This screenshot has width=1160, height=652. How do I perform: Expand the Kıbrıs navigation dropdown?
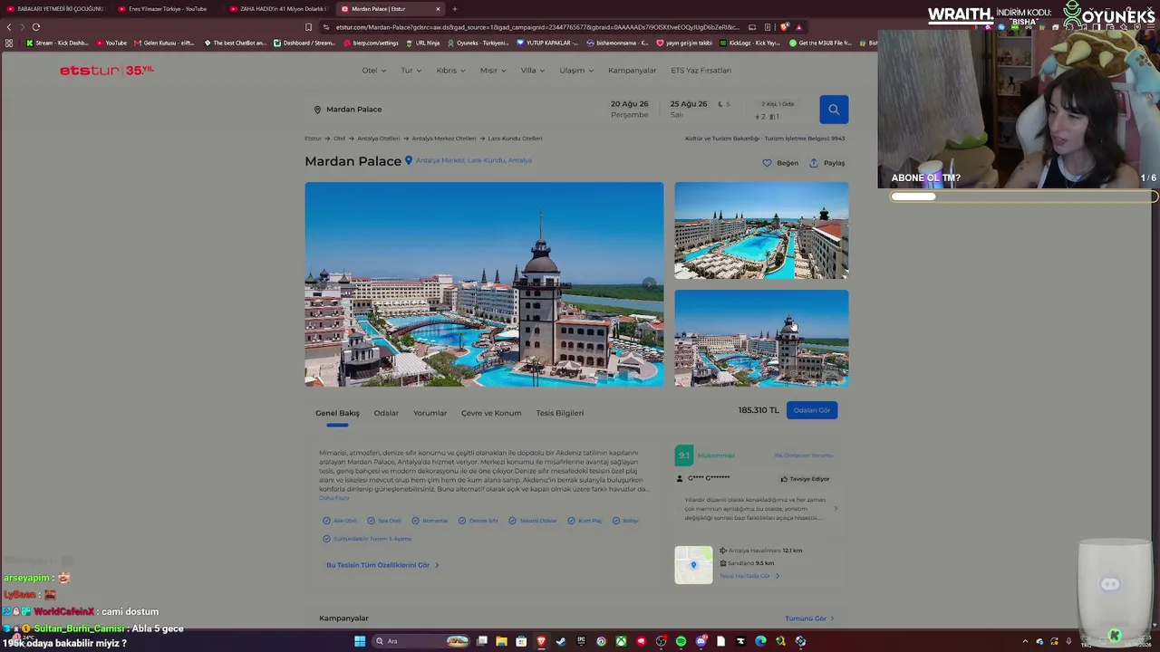[x=450, y=71]
